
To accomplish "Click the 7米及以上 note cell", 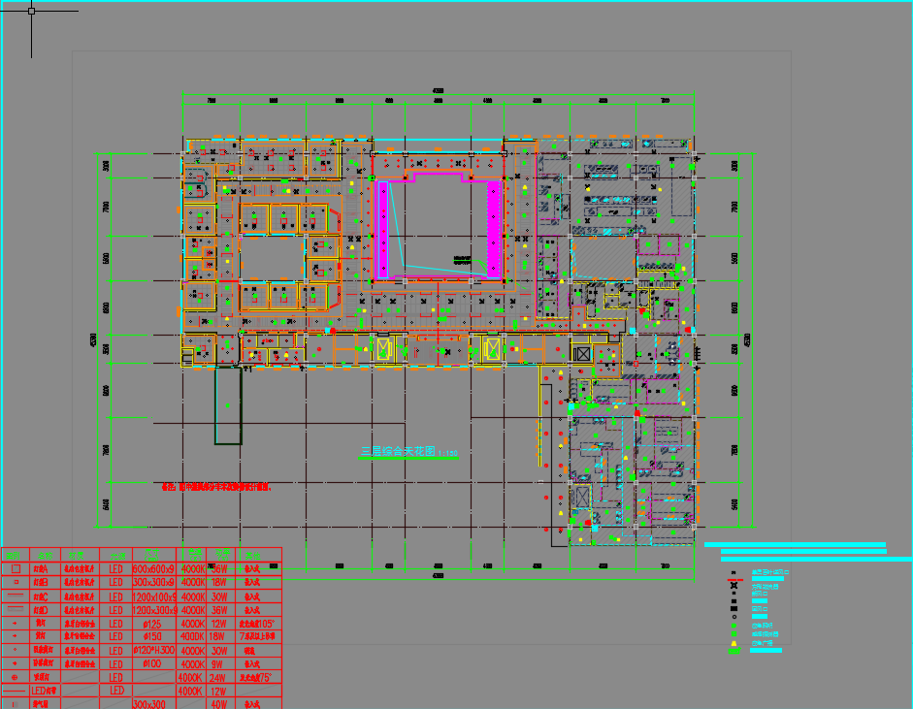I will 257,637.
